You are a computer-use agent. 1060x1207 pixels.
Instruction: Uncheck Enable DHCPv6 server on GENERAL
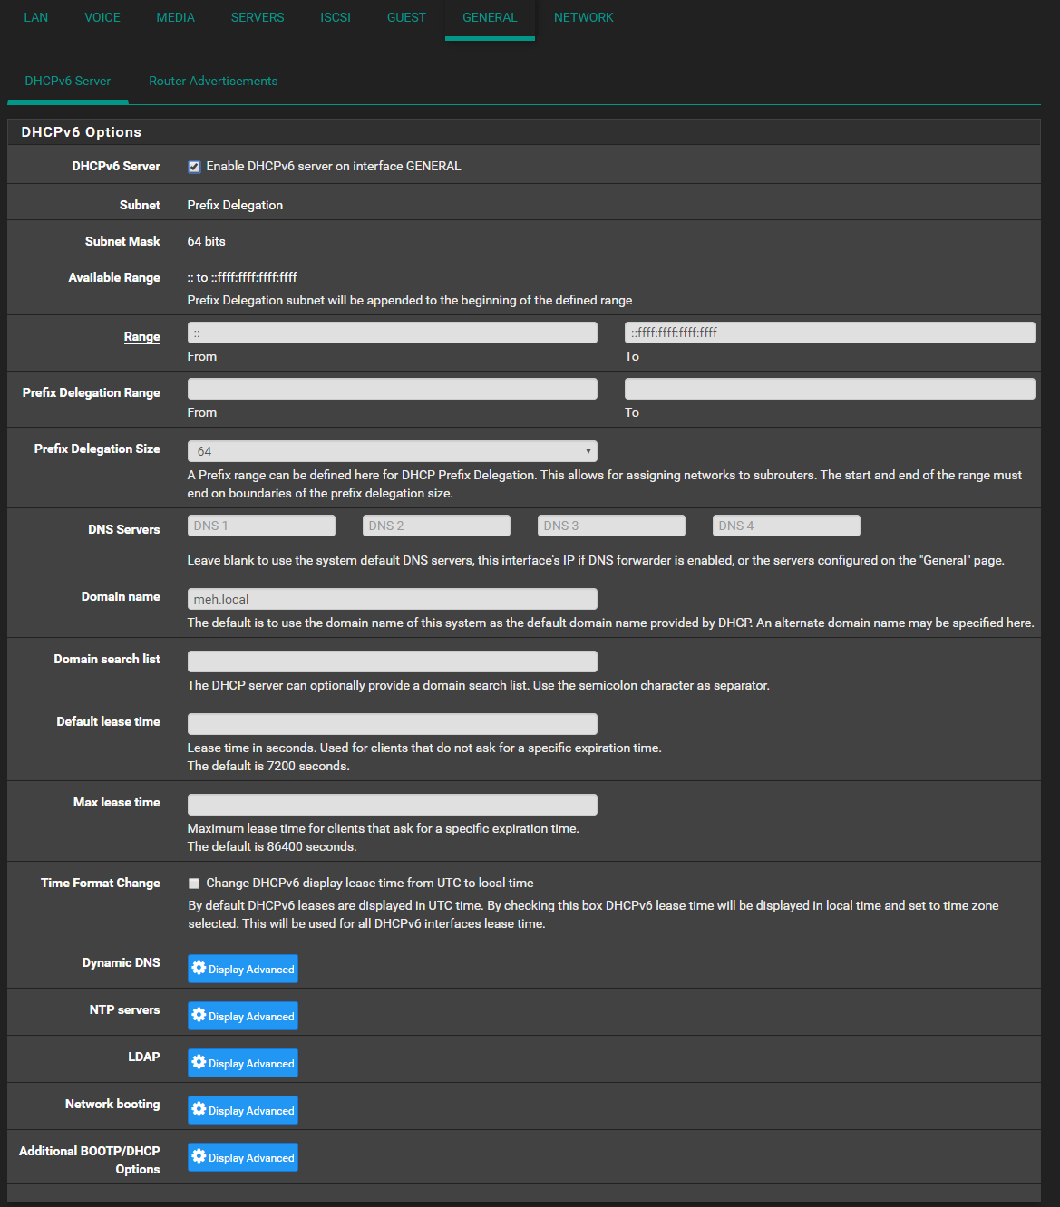194,167
